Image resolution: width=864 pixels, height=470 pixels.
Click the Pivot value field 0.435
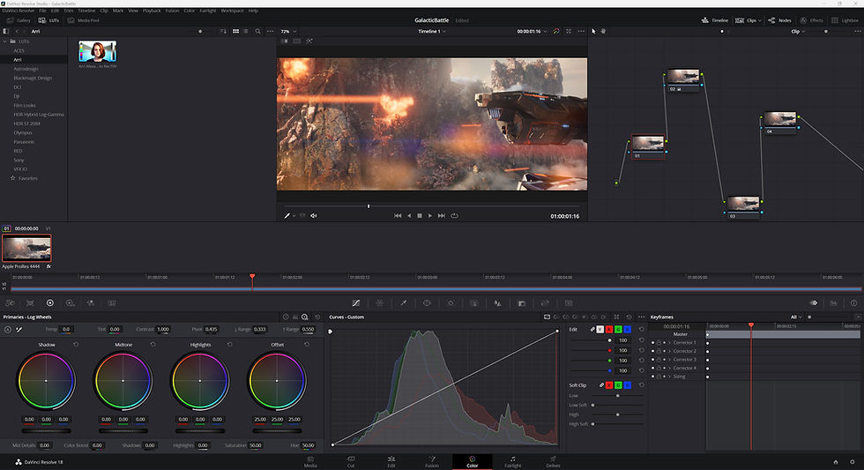coord(211,329)
